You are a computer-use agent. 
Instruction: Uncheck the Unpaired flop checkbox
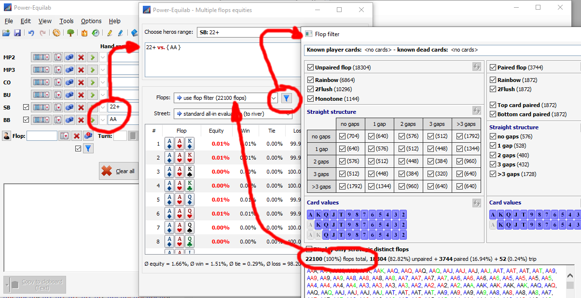coord(310,68)
